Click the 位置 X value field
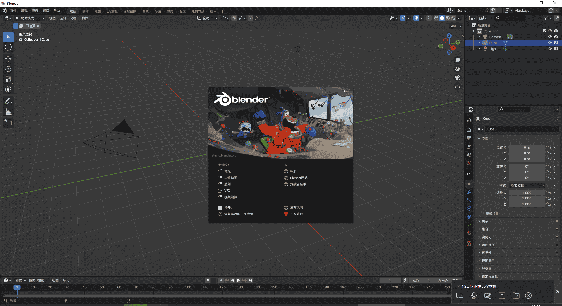The image size is (562, 306). point(527,147)
